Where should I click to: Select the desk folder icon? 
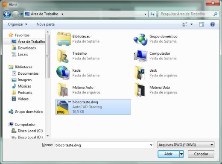pos(140,73)
